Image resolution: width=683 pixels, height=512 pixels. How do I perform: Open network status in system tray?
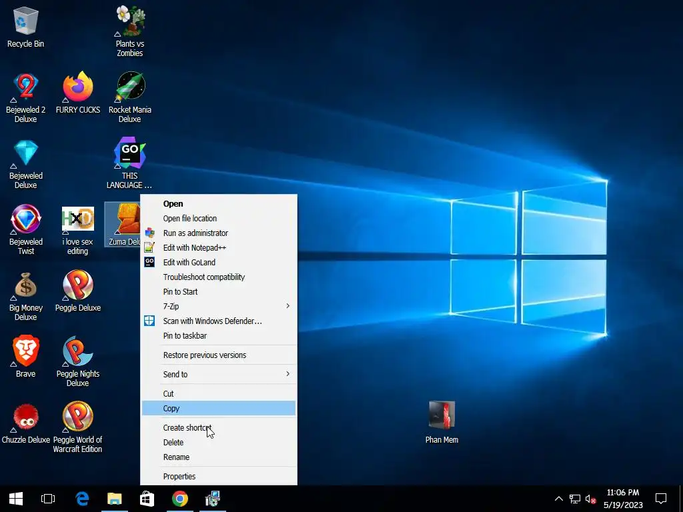click(x=574, y=499)
